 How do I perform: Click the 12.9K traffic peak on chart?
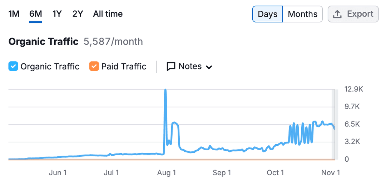165,90
